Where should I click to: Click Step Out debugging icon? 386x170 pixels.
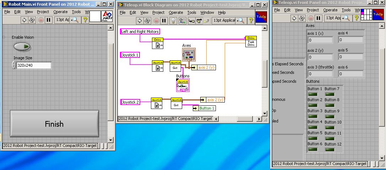pyautogui.click(x=207, y=21)
